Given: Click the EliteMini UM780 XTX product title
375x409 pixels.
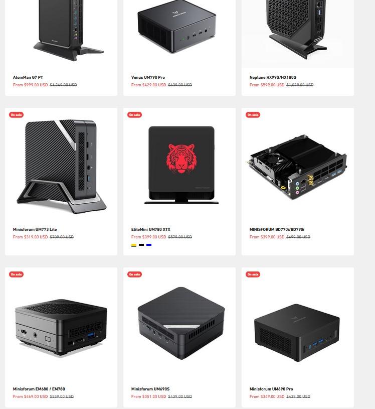Looking at the screenshot, I should (150, 229).
